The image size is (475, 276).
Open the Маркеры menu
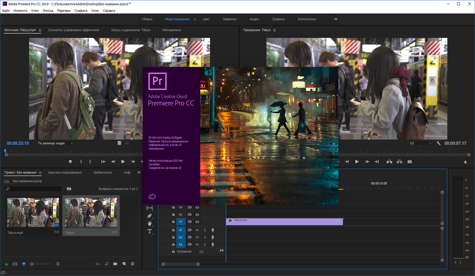tap(64, 11)
